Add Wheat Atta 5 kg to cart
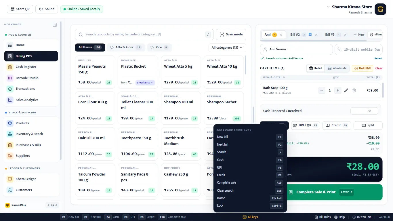 [x=181, y=72]
